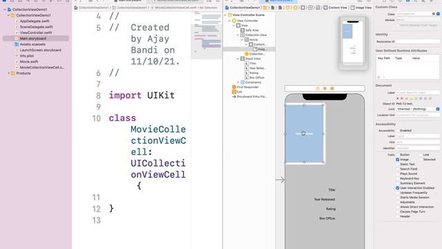Uncheck User Interaction Enabled trait
This screenshot has width=442, height=249.
[x=398, y=188]
